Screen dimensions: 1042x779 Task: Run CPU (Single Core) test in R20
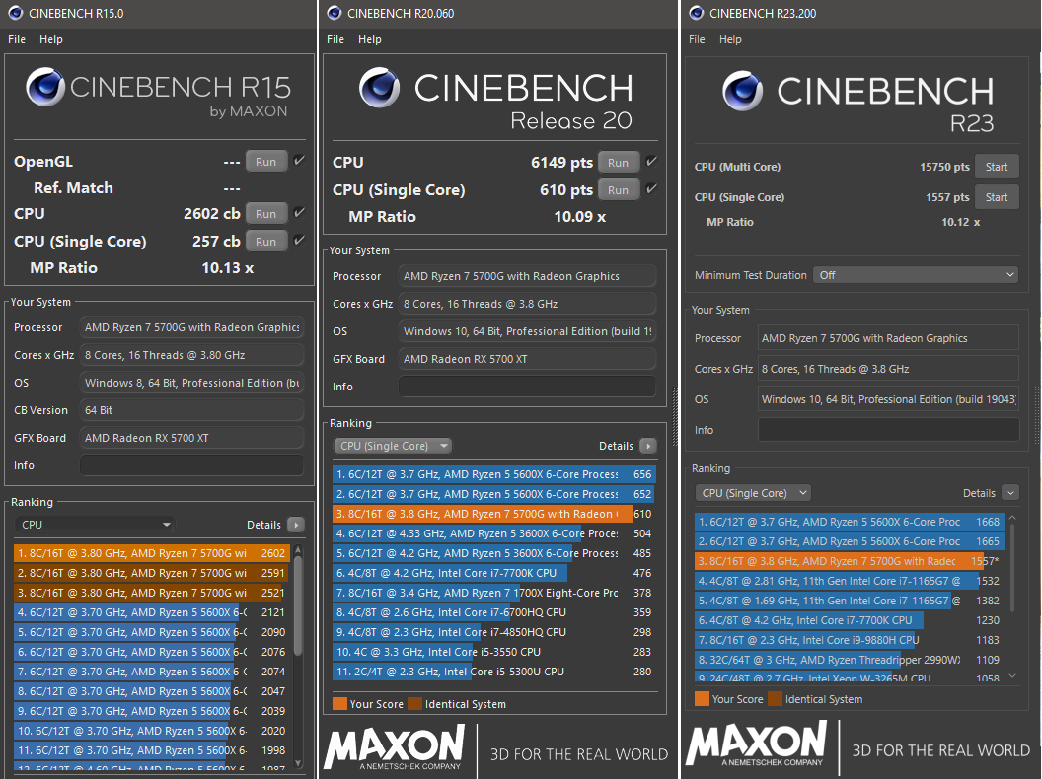click(618, 190)
